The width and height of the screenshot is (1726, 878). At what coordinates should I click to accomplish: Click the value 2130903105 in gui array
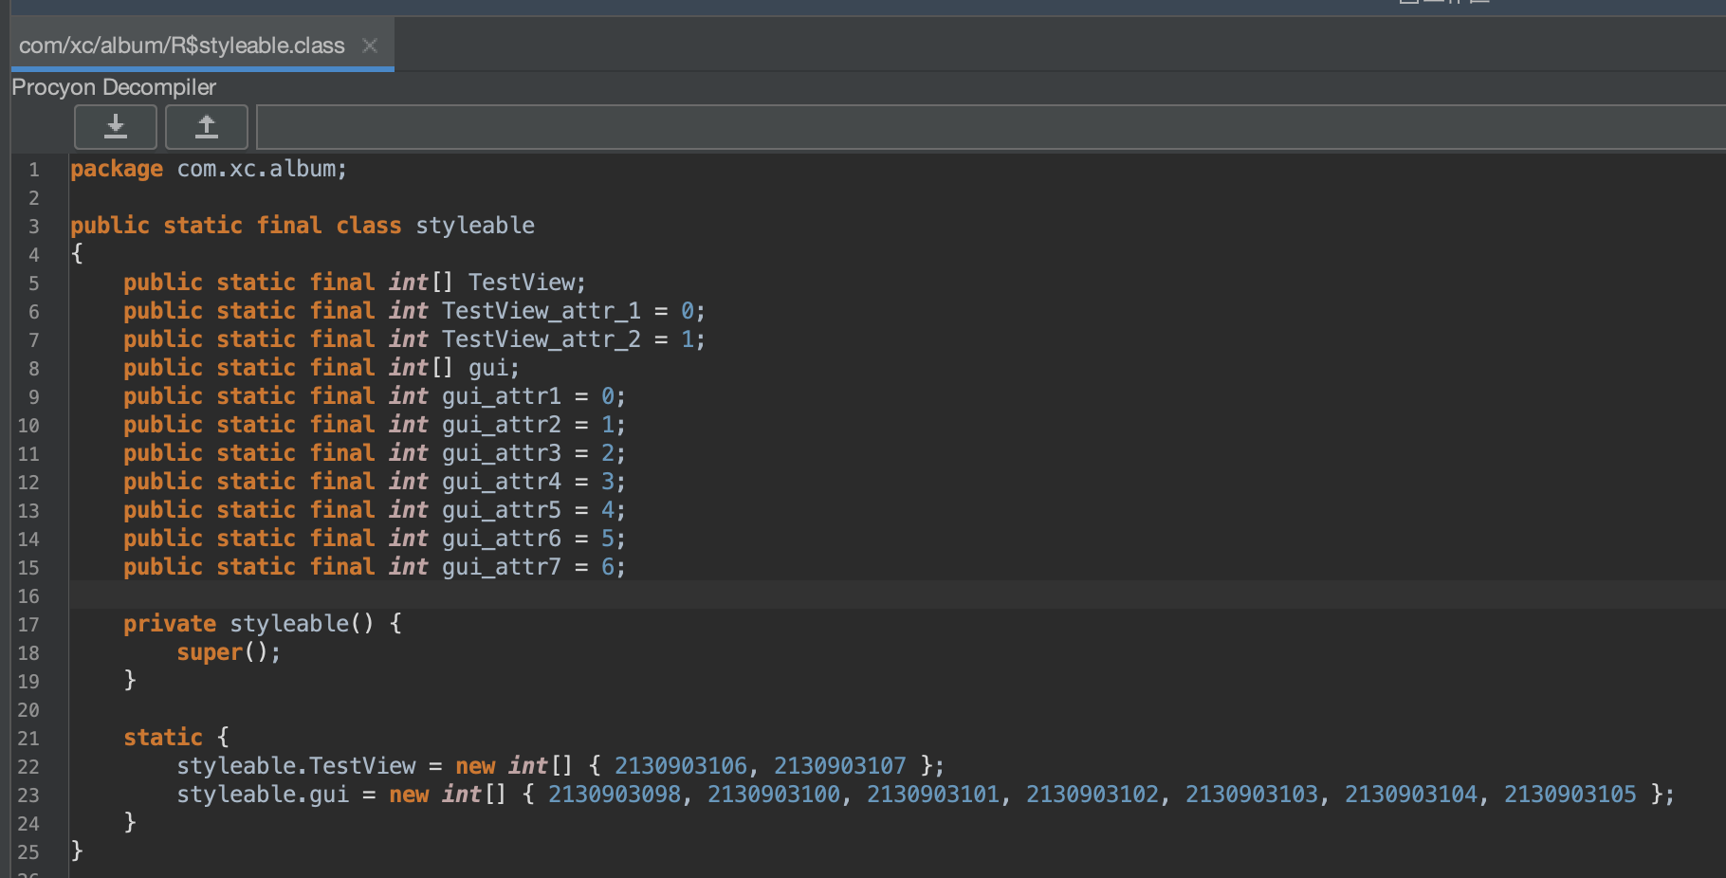coord(1570,795)
